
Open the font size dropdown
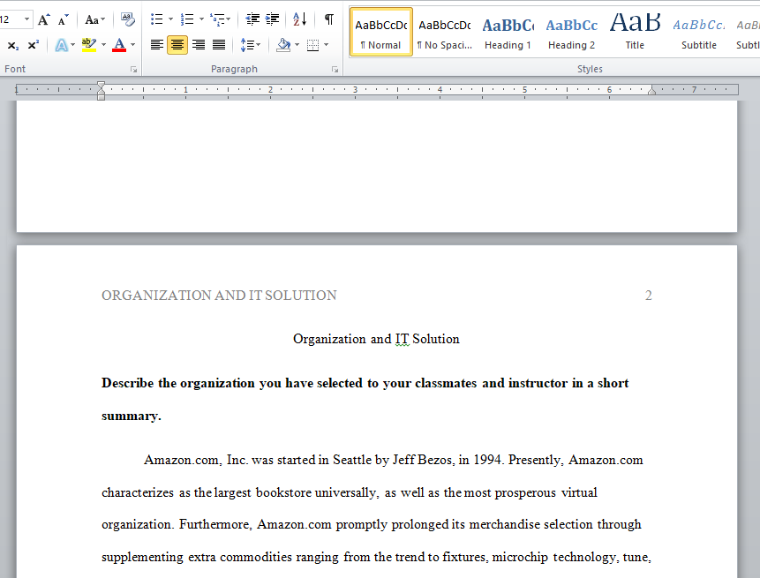26,20
